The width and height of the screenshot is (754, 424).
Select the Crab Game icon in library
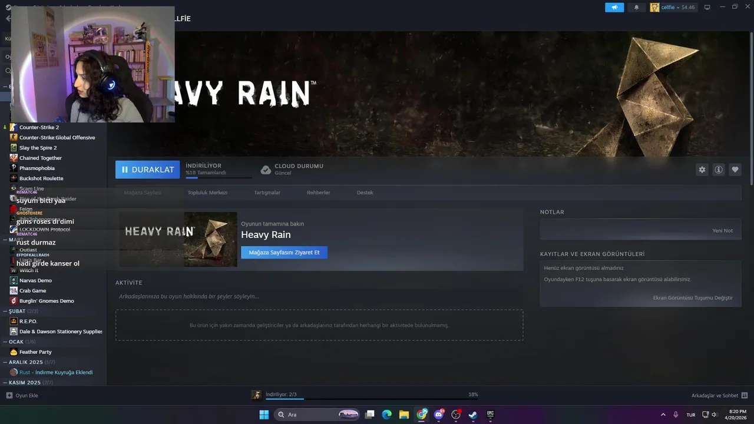[14, 290]
